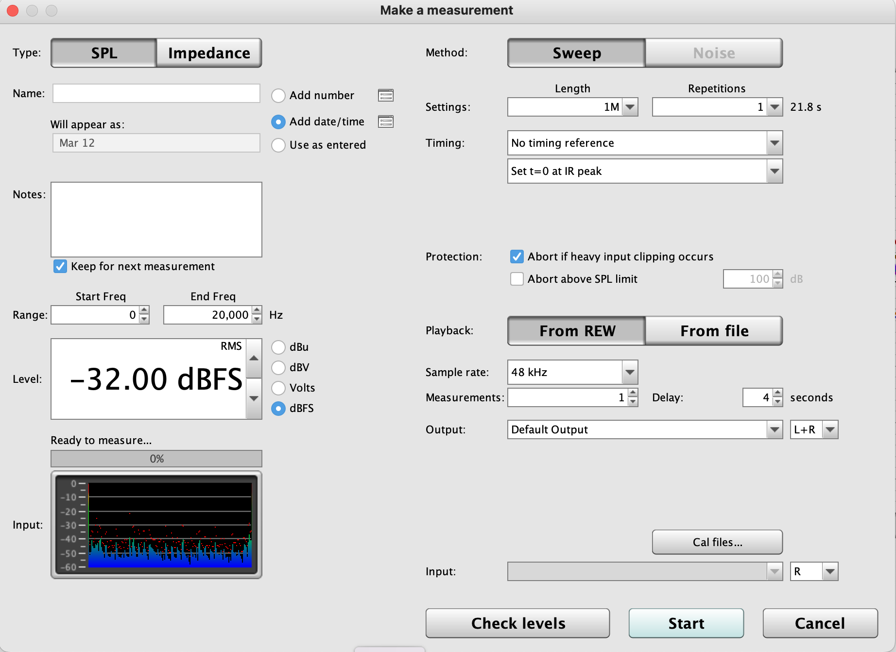Click the Name input field
This screenshot has width=896, height=652.
[156, 93]
